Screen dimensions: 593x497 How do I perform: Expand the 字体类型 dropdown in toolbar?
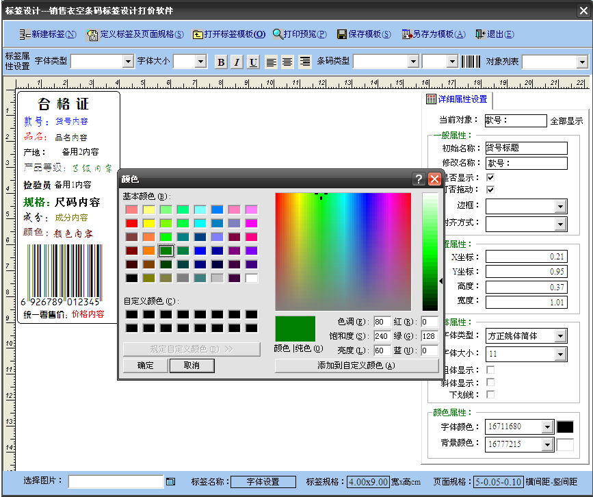128,62
